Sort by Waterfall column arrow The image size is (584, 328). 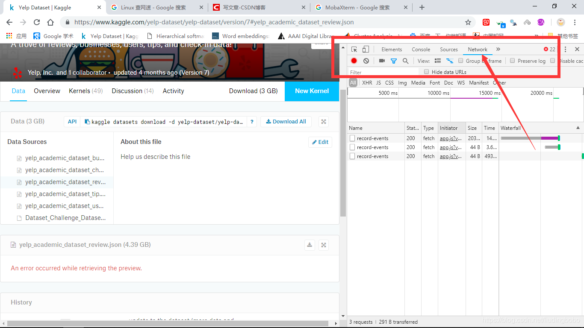coord(578,128)
